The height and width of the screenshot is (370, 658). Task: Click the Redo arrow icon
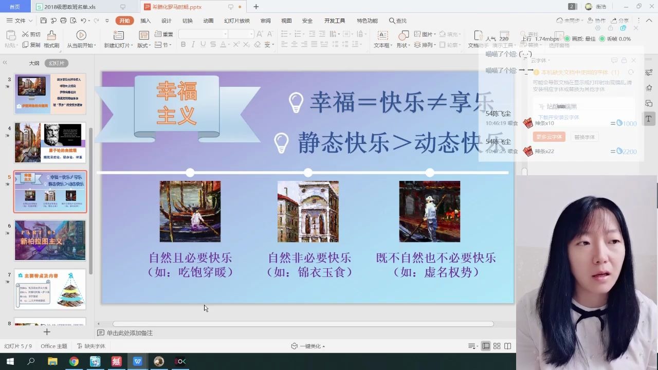tap(96, 21)
